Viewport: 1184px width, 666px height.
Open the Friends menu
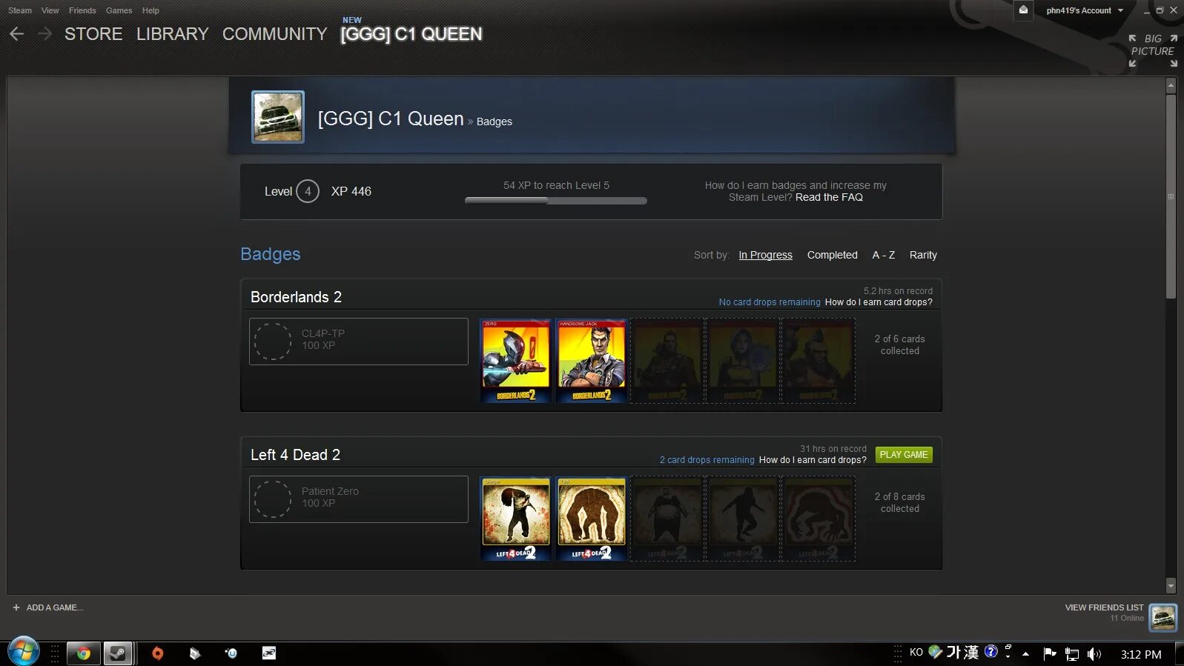point(82,10)
